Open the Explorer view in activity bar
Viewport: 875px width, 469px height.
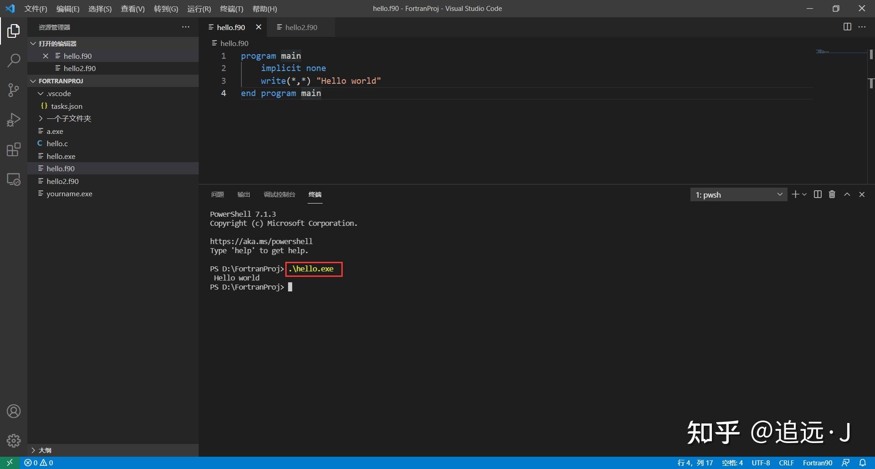click(x=14, y=31)
